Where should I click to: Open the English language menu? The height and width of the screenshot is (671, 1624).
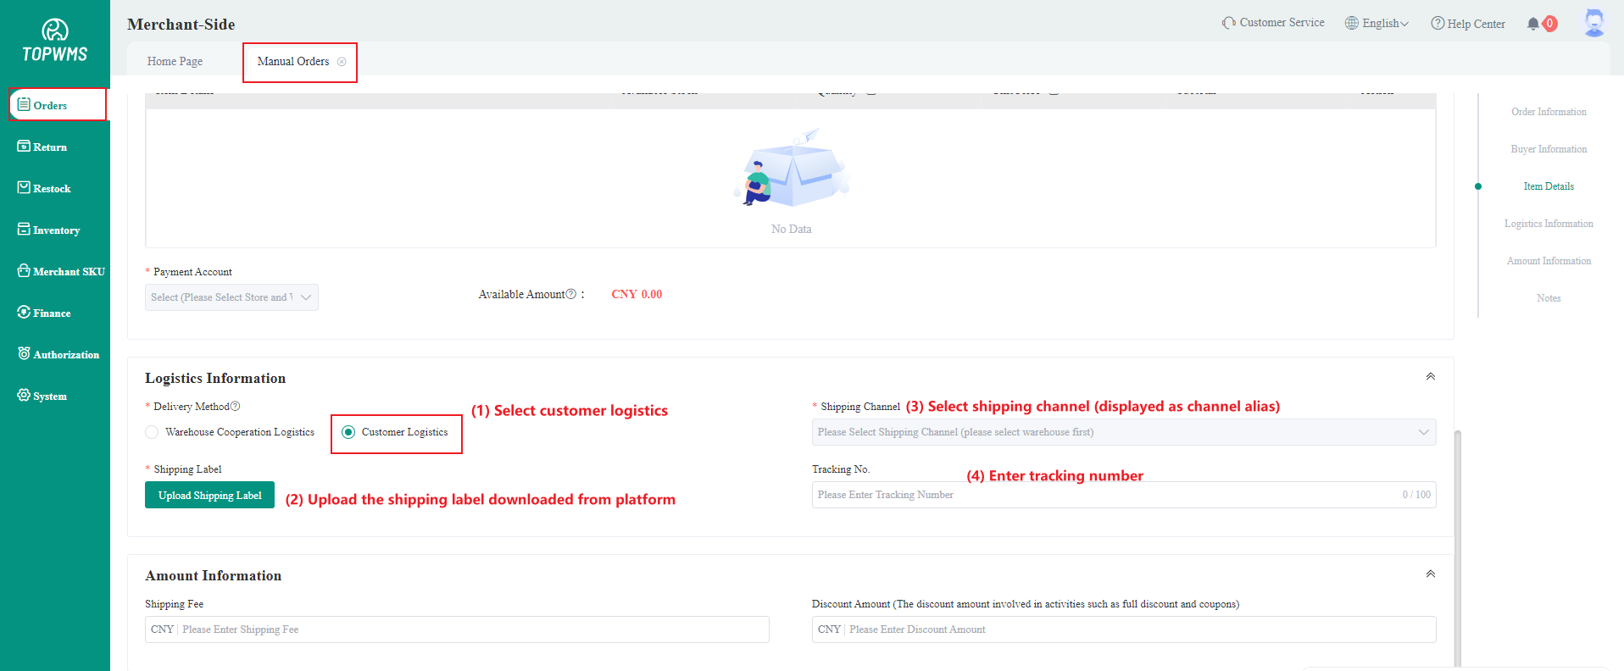(1377, 24)
